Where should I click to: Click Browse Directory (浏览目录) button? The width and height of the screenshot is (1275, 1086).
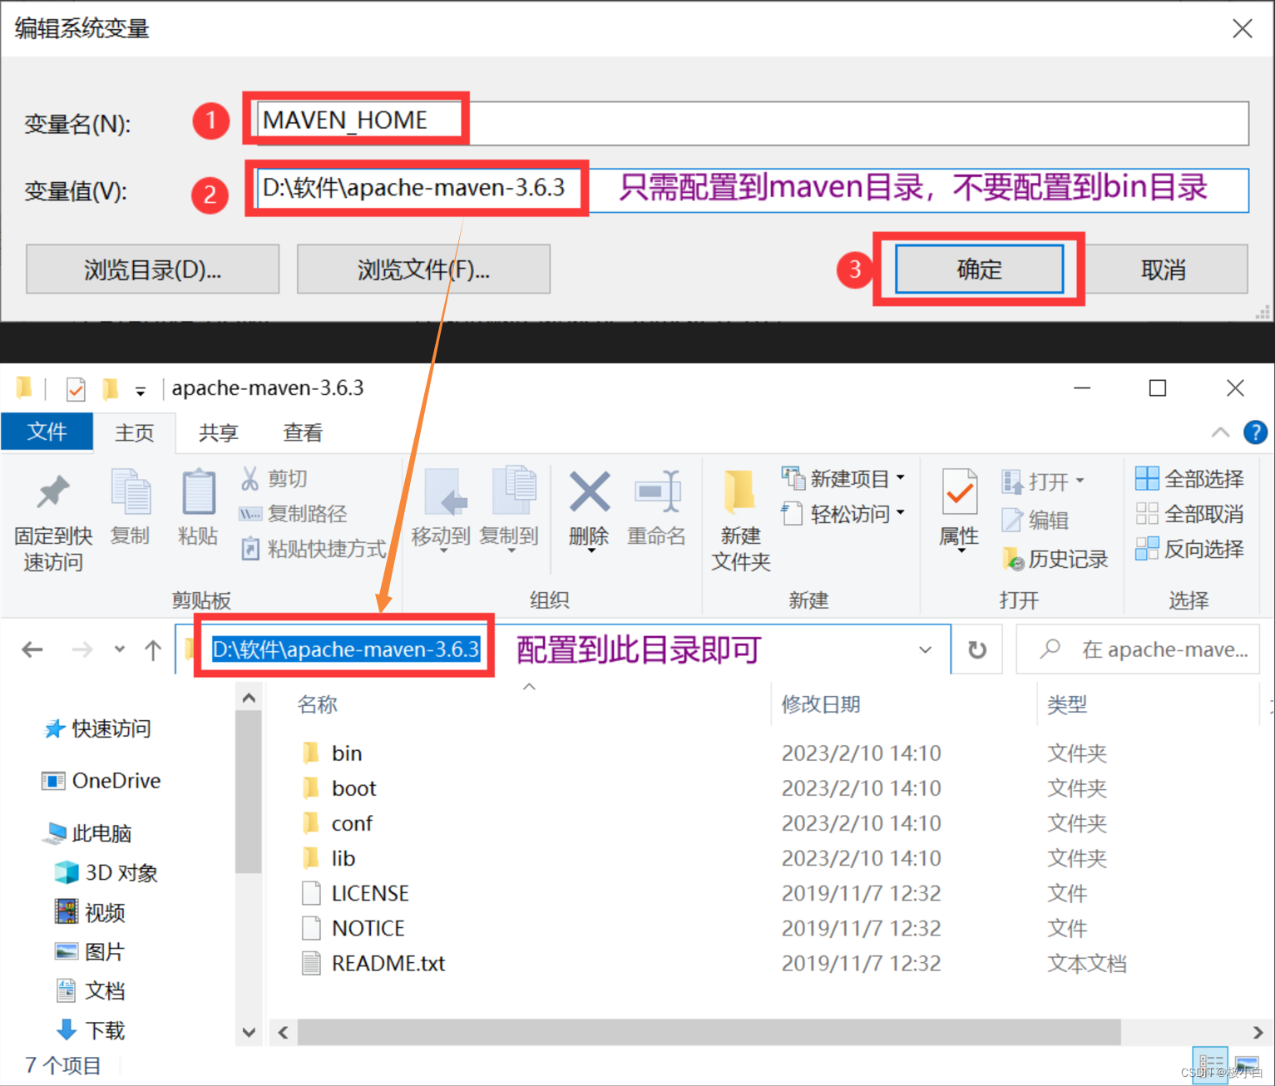click(x=153, y=269)
